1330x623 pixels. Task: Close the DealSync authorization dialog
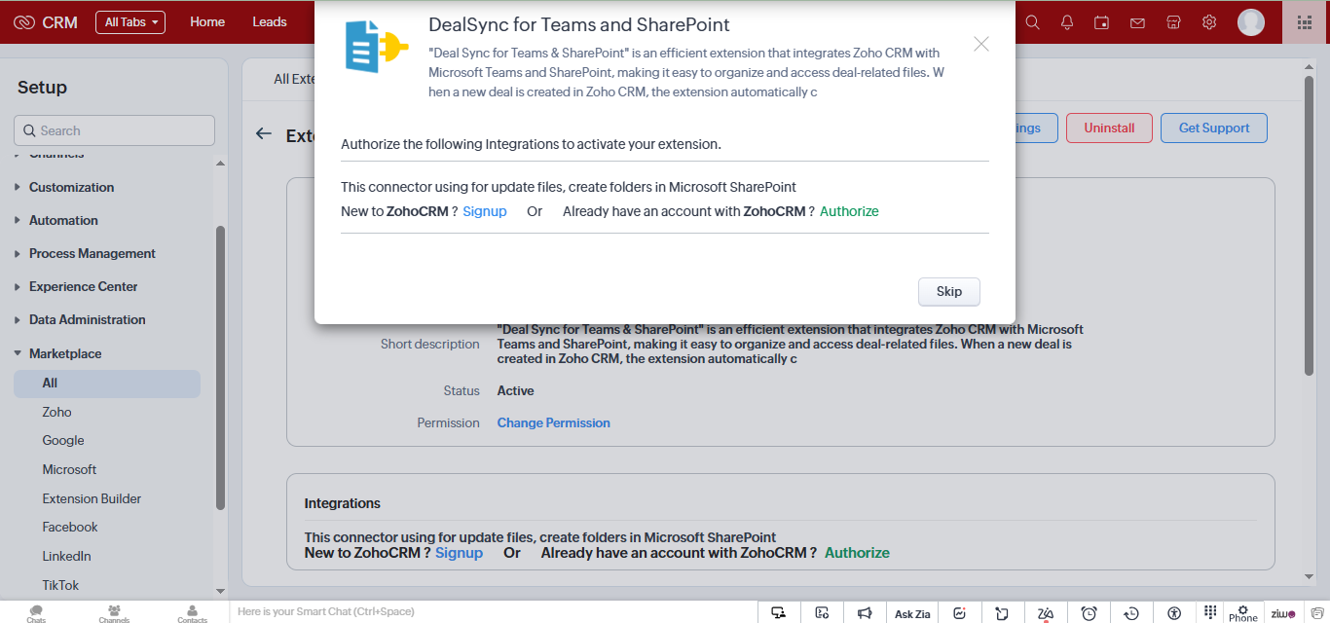(x=981, y=44)
